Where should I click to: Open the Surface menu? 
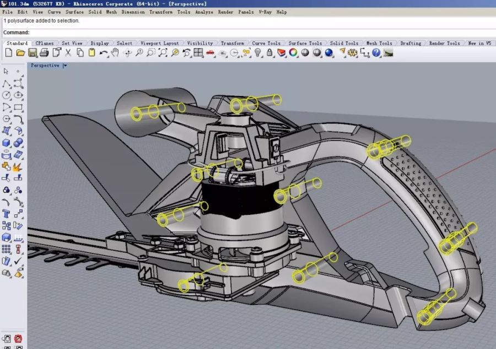tap(74, 12)
